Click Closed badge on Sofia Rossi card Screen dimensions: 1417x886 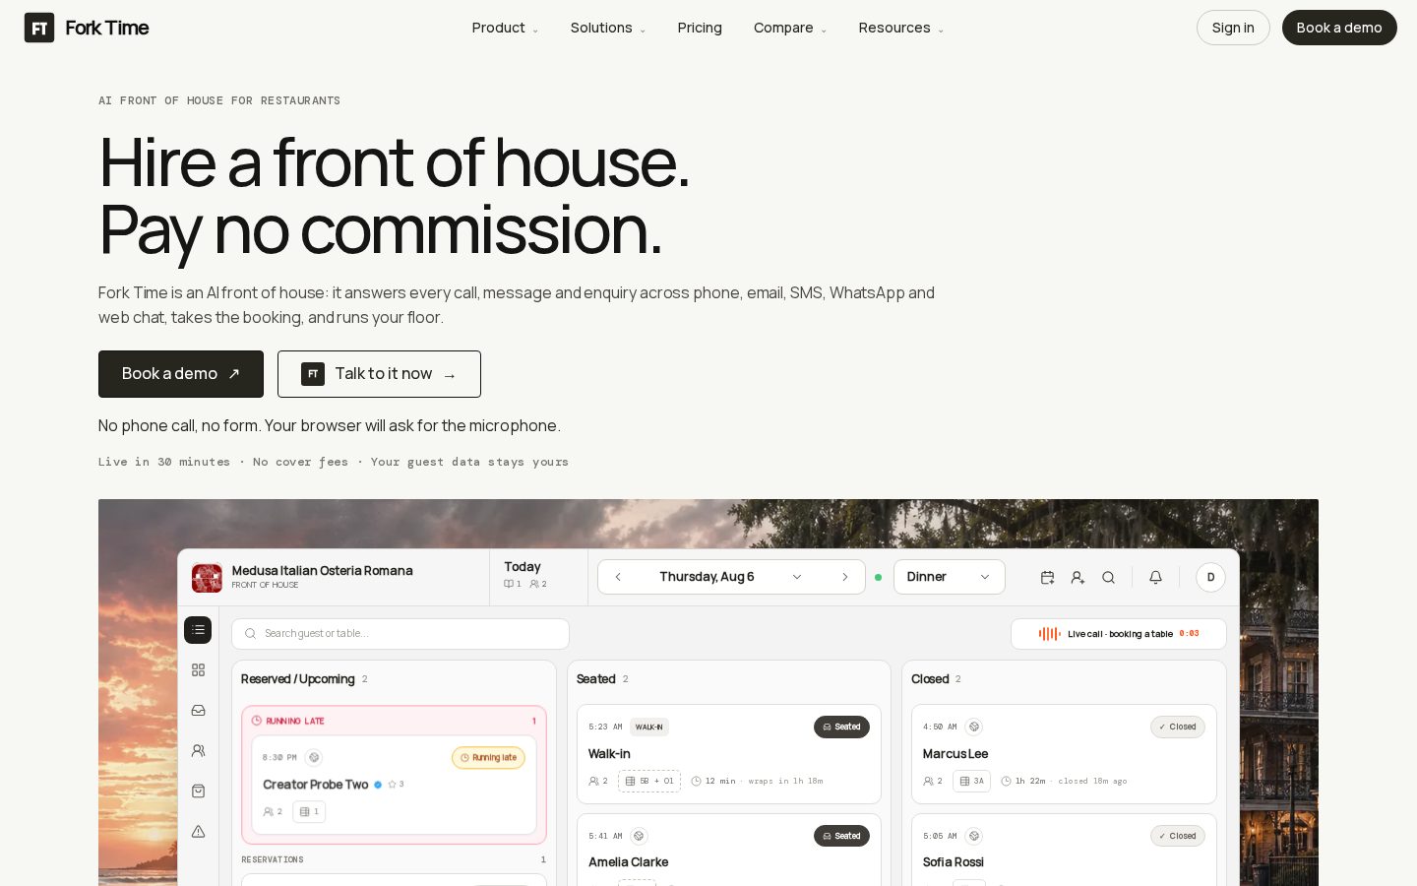(x=1178, y=836)
